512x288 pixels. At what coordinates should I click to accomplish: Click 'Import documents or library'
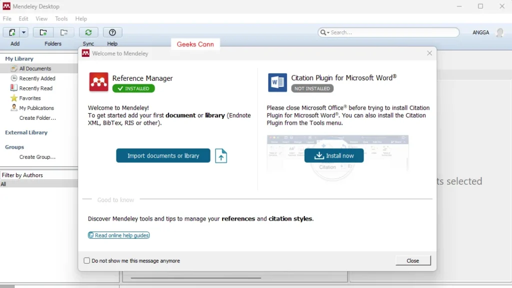tap(163, 155)
